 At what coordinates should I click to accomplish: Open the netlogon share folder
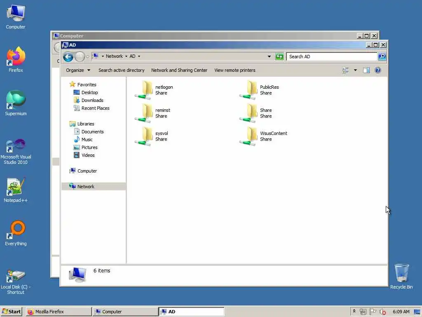(x=154, y=90)
